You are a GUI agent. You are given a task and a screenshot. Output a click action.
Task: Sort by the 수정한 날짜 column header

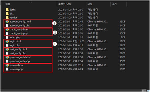(x=65, y=4)
